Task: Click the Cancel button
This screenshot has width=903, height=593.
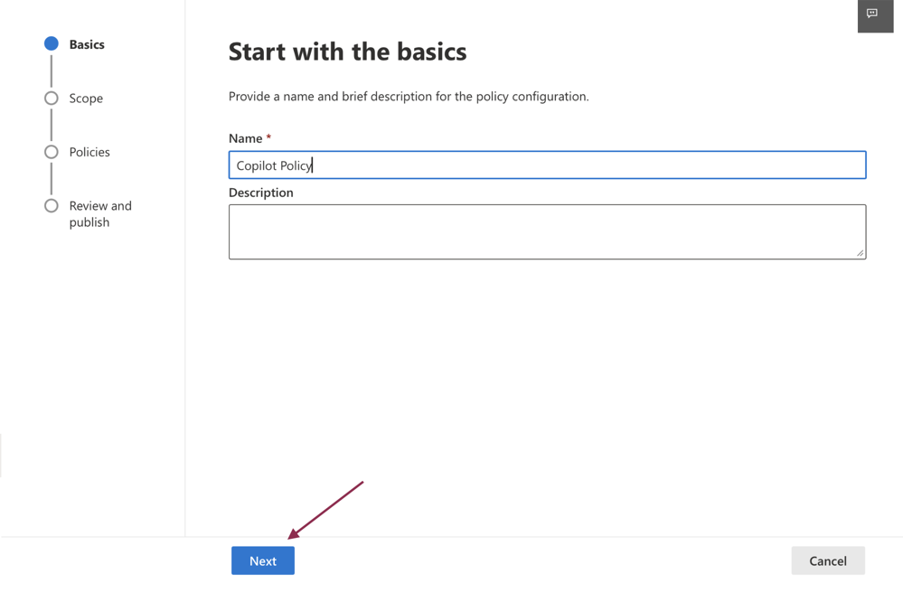Action: click(x=828, y=560)
